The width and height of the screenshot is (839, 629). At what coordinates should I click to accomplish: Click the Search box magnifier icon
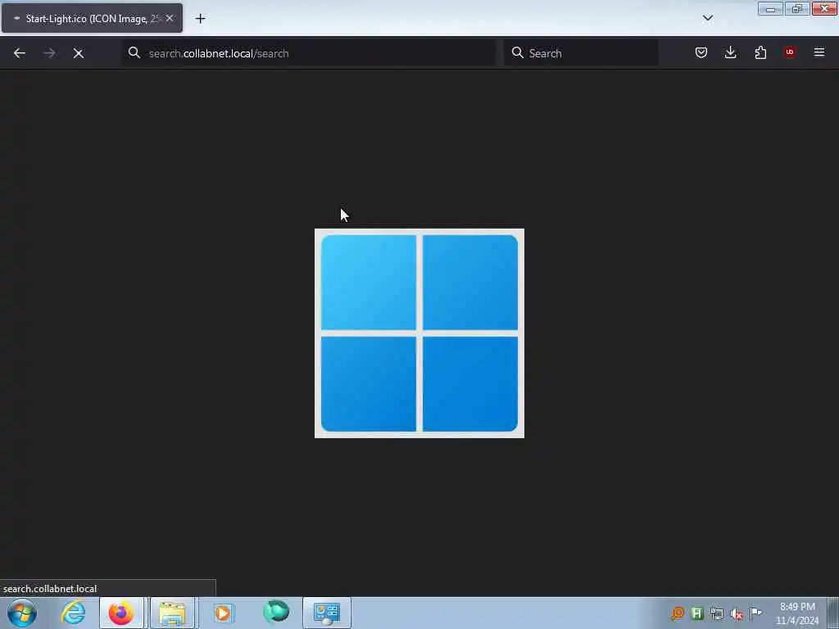518,52
